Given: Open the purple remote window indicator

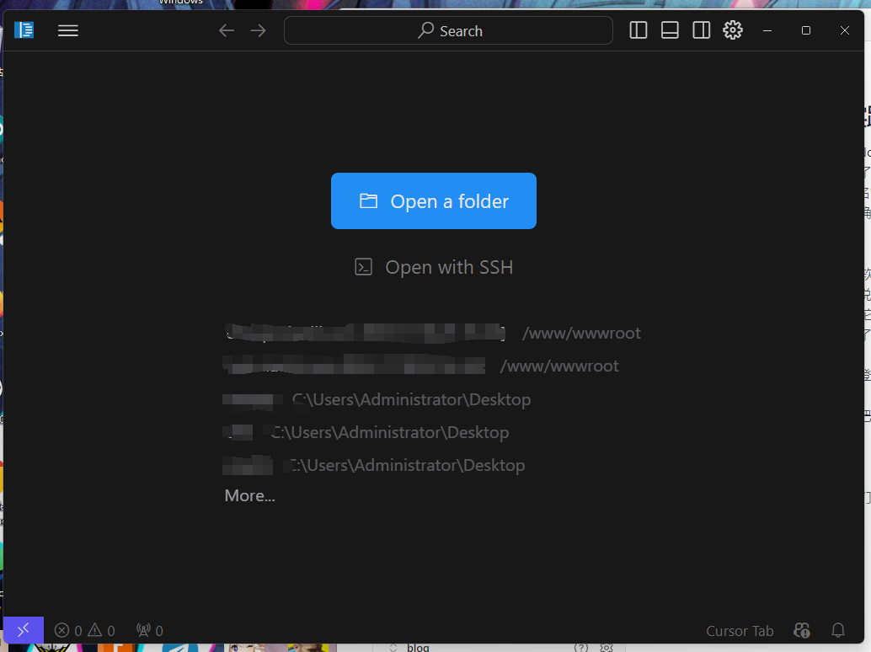Looking at the screenshot, I should pyautogui.click(x=24, y=630).
